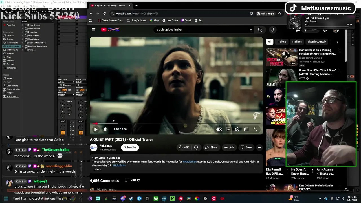
Task: Open a new browser tab
Action: 136,5
